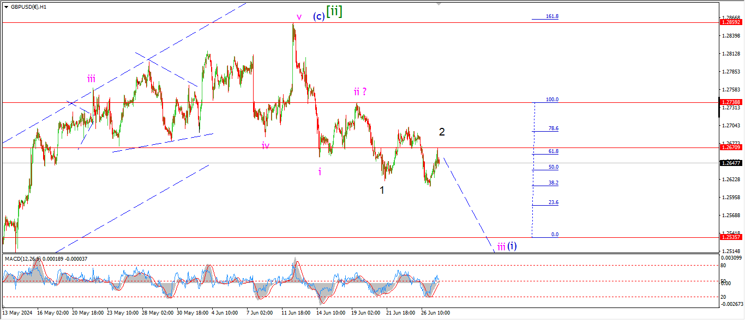Select the blue (i) label at bottom
Screen dimensions: 745x320
pos(512,246)
